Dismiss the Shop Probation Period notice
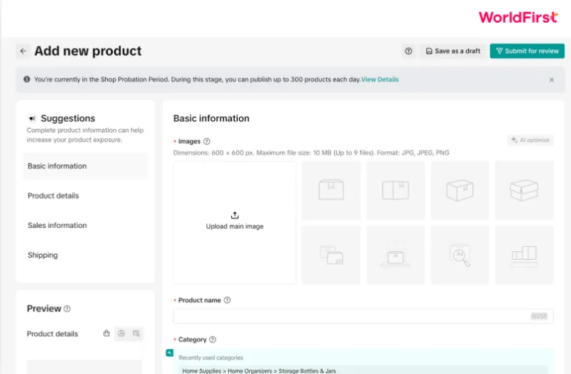This screenshot has height=374, width=571. coord(551,80)
